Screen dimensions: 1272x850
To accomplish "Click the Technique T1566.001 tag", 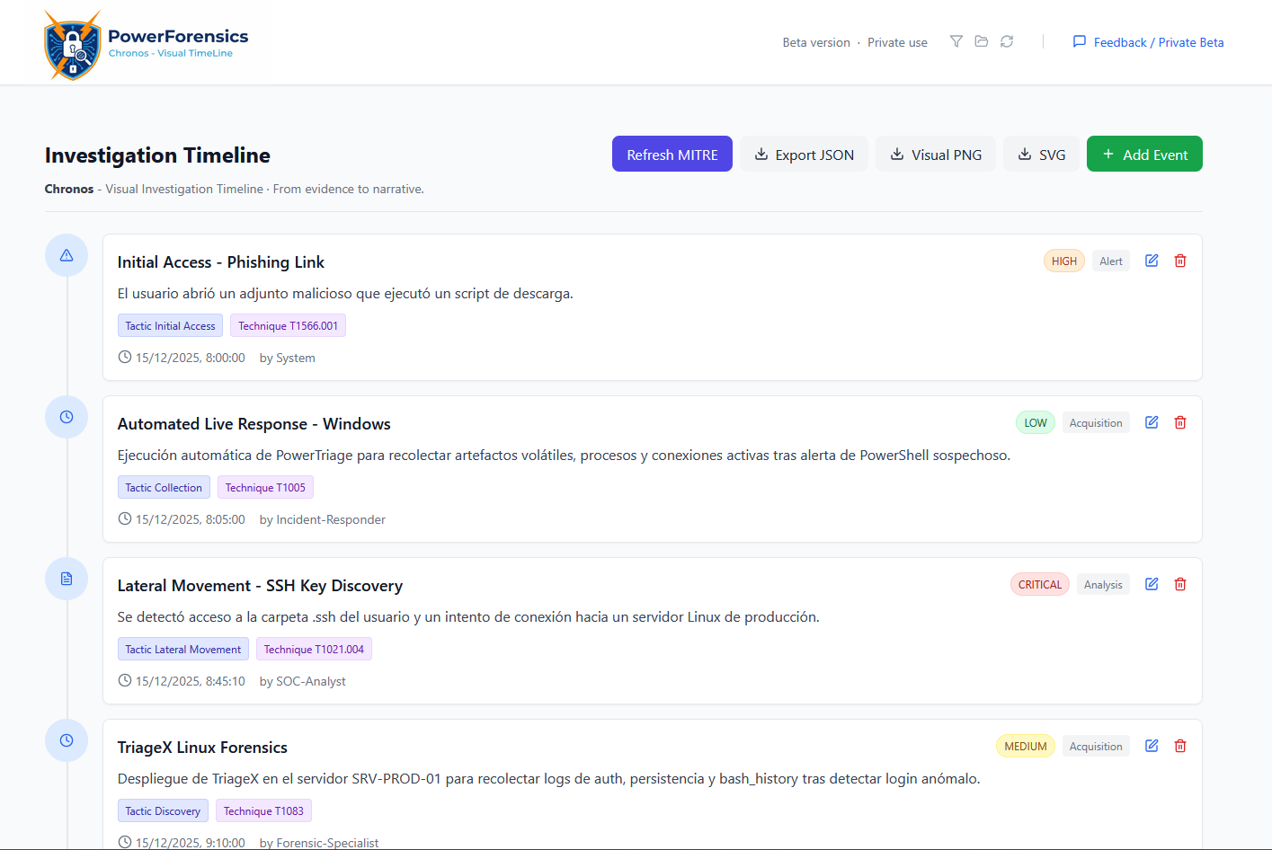I will pyautogui.click(x=288, y=326).
